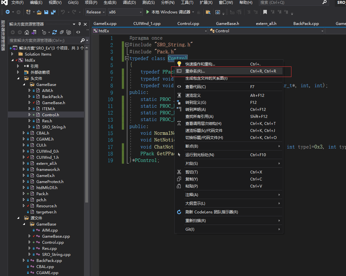
Task: Switch to the GameBase.h editor tab
Action: [x=227, y=24]
